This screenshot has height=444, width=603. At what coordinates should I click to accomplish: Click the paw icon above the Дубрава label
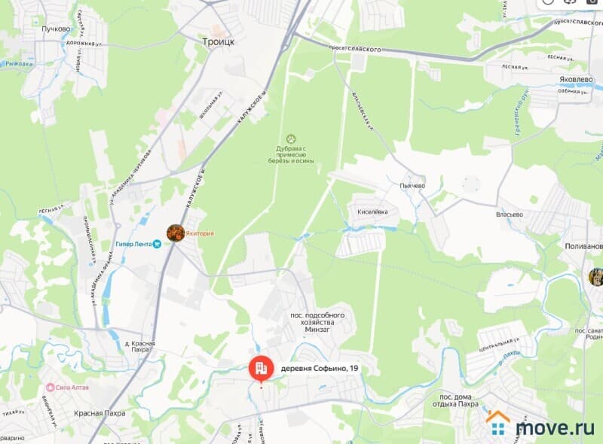click(x=291, y=138)
